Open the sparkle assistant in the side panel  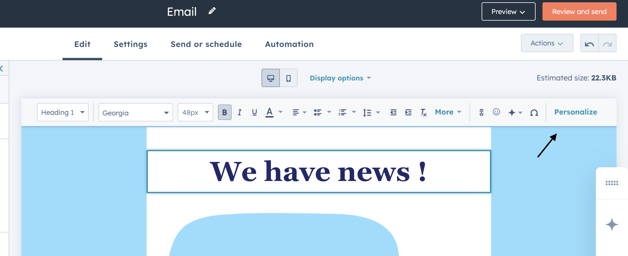(612, 225)
